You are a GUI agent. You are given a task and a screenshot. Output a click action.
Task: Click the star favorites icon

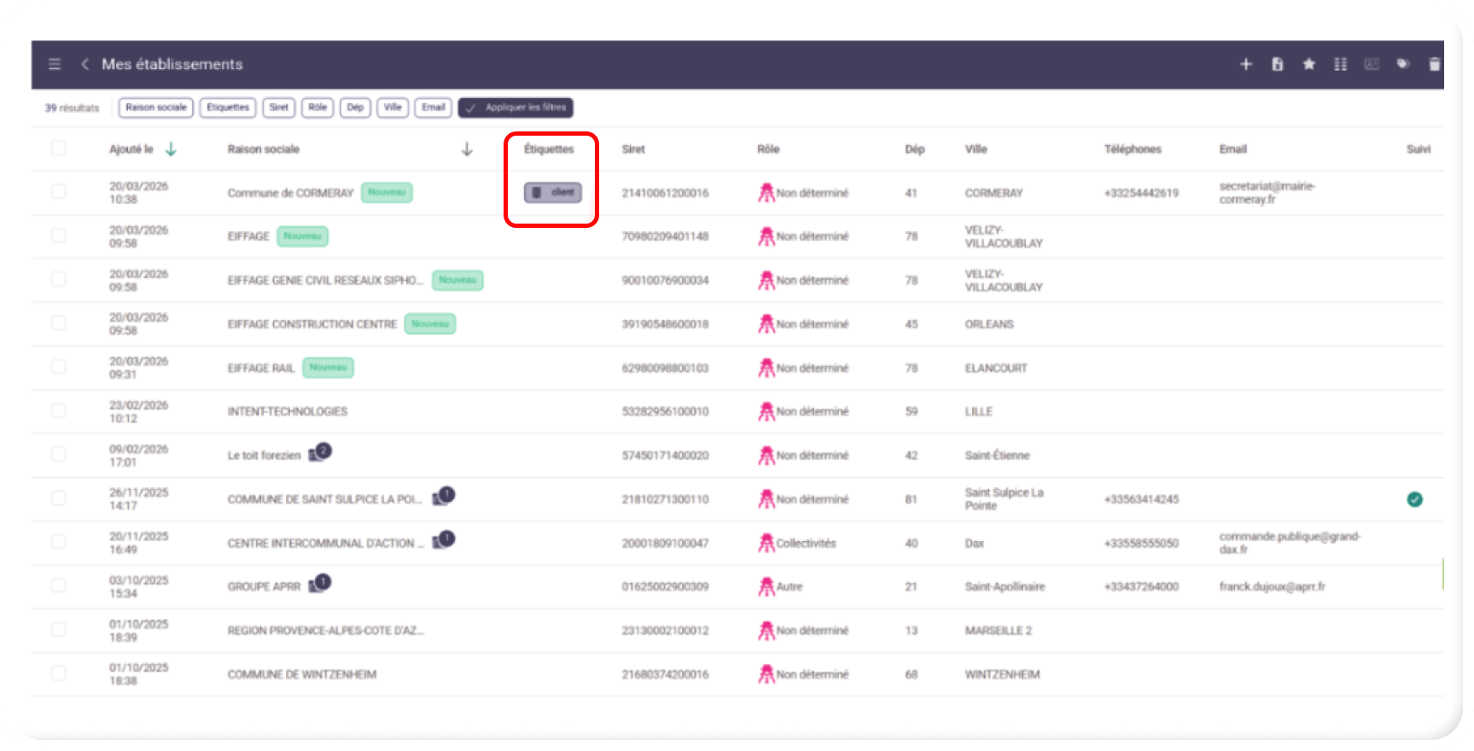(1308, 64)
